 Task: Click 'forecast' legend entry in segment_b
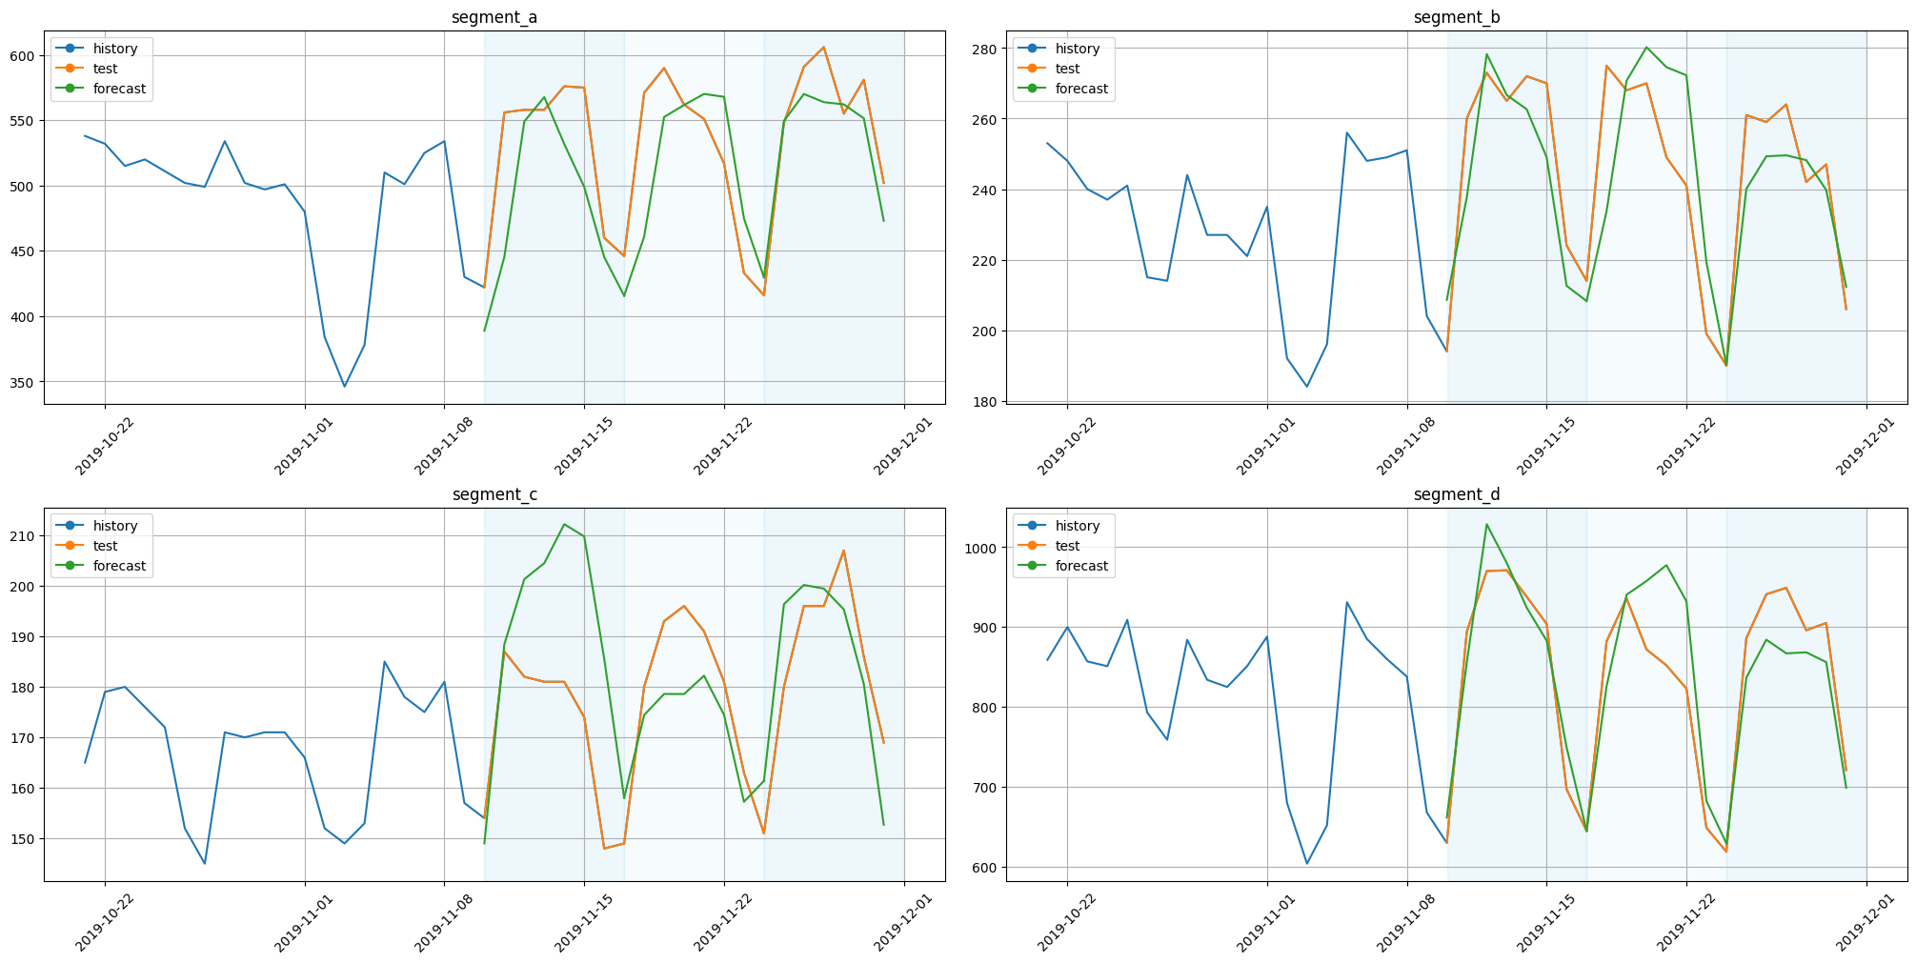(x=1064, y=89)
